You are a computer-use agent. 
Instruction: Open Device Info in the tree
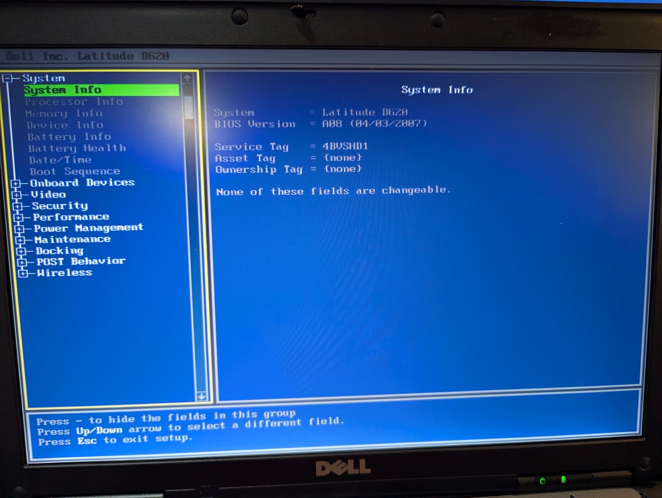click(x=65, y=125)
